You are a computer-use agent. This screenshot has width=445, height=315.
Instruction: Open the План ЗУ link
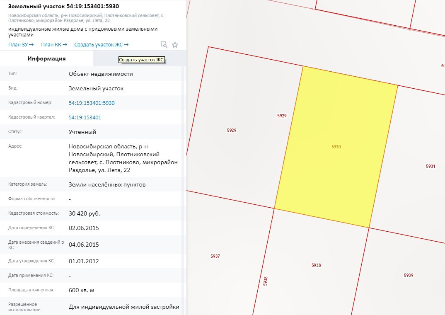[21, 45]
